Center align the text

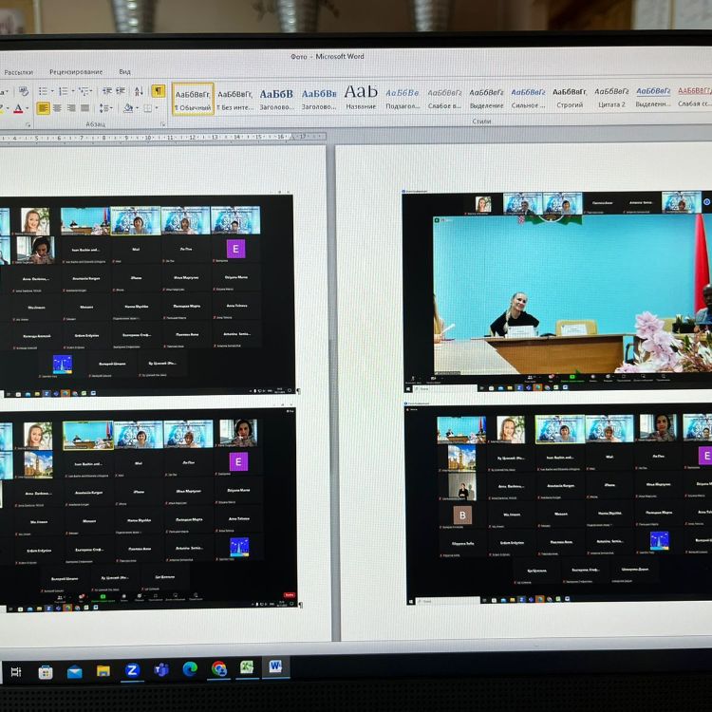tap(57, 108)
